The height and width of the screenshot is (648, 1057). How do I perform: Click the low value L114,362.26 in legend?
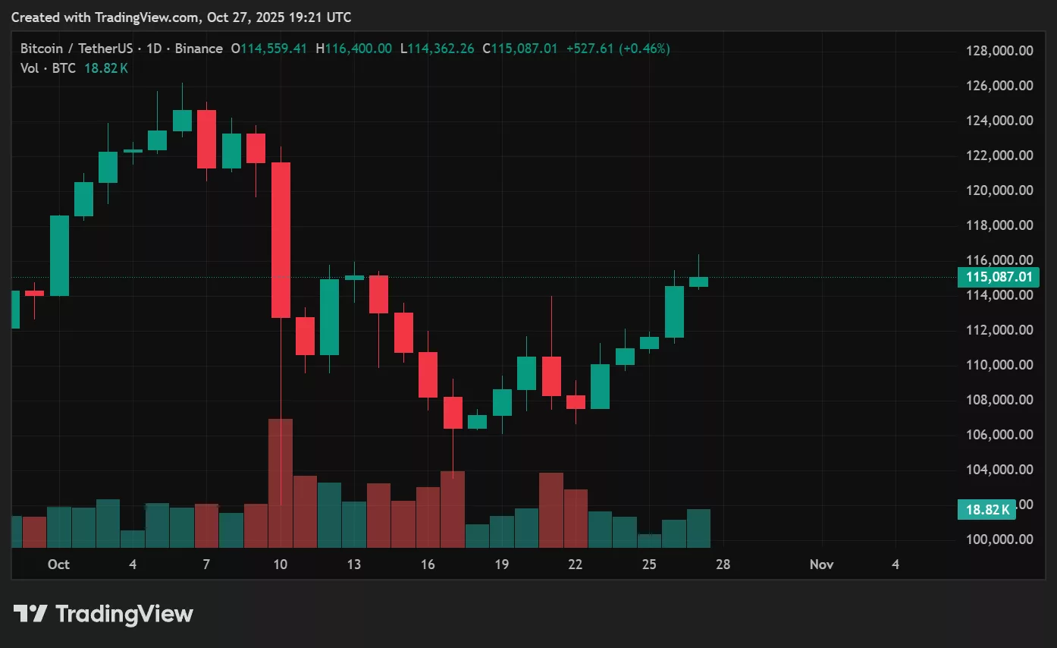pyautogui.click(x=437, y=48)
